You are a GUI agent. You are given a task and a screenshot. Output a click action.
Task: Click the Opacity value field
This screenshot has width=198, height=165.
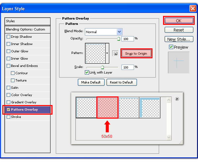127,39
